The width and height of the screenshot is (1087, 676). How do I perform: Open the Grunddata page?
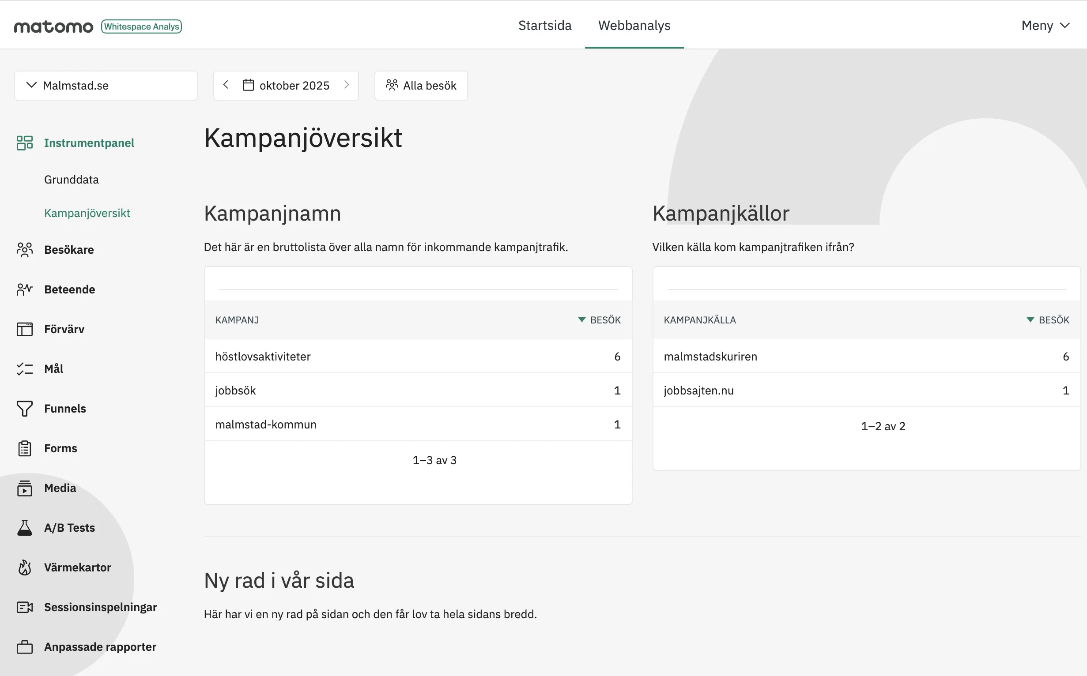71,179
